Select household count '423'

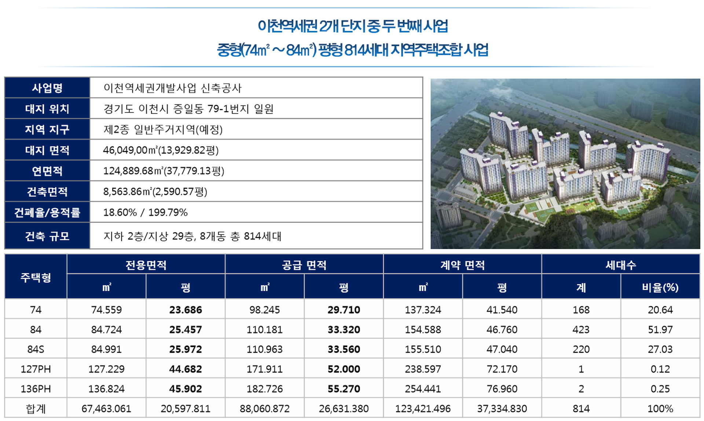pos(581,330)
